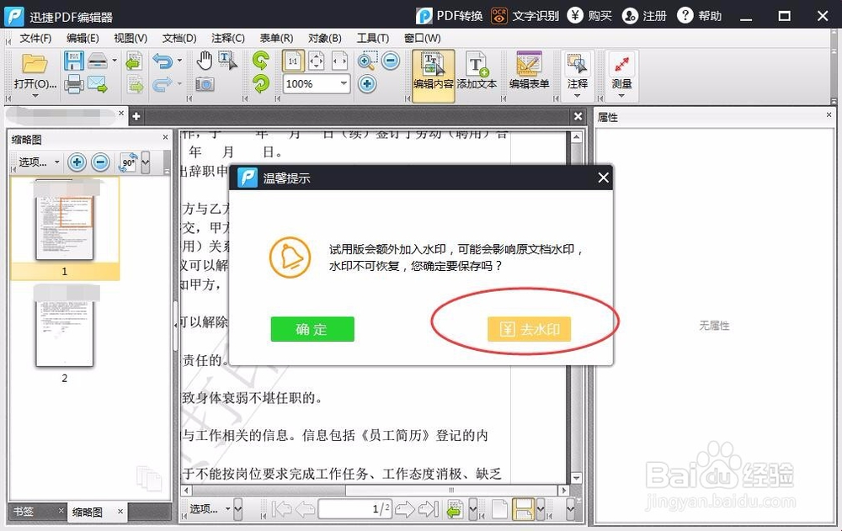Open the 文档(D) menu

[x=179, y=38]
